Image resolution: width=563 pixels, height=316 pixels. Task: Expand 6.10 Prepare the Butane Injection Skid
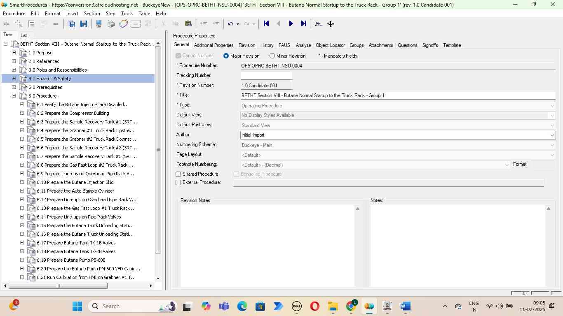[x=22, y=182]
